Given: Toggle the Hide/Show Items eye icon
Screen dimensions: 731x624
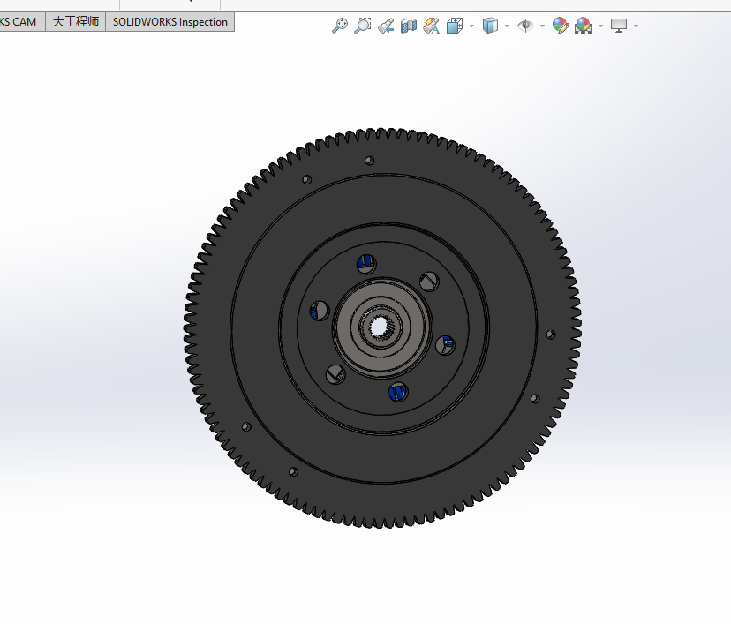Looking at the screenshot, I should (x=525, y=26).
